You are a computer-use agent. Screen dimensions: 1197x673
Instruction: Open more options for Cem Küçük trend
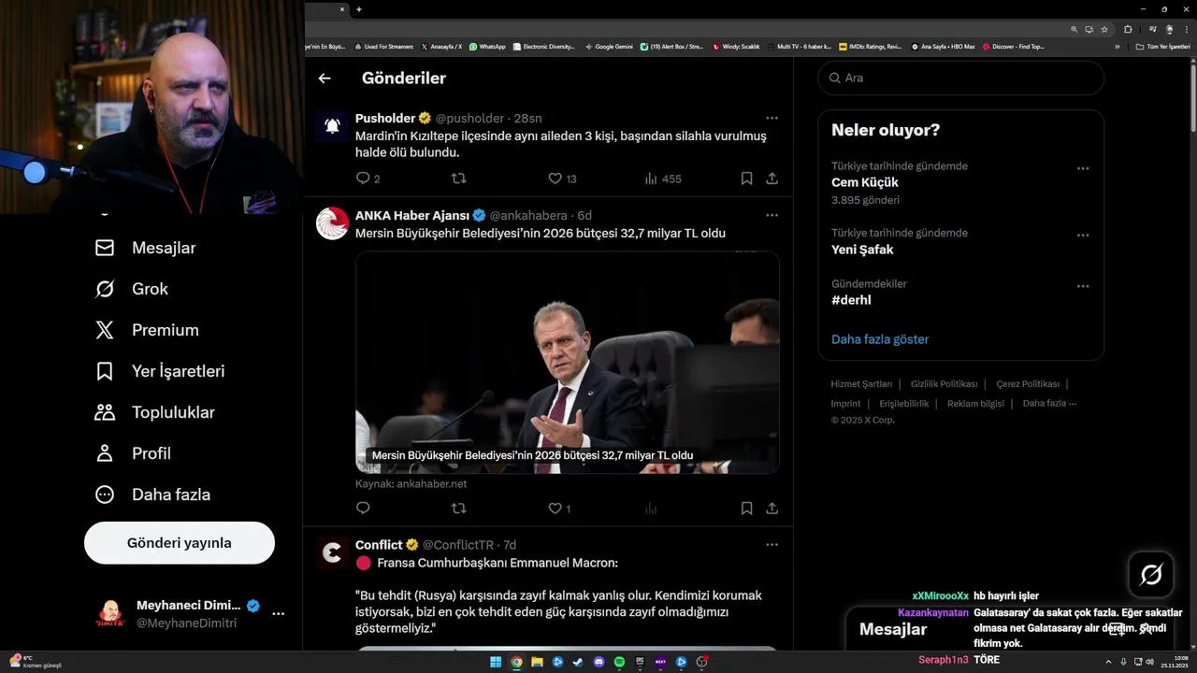pos(1083,168)
